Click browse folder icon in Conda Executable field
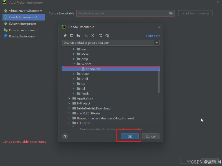222x166 pixels. [171, 13]
